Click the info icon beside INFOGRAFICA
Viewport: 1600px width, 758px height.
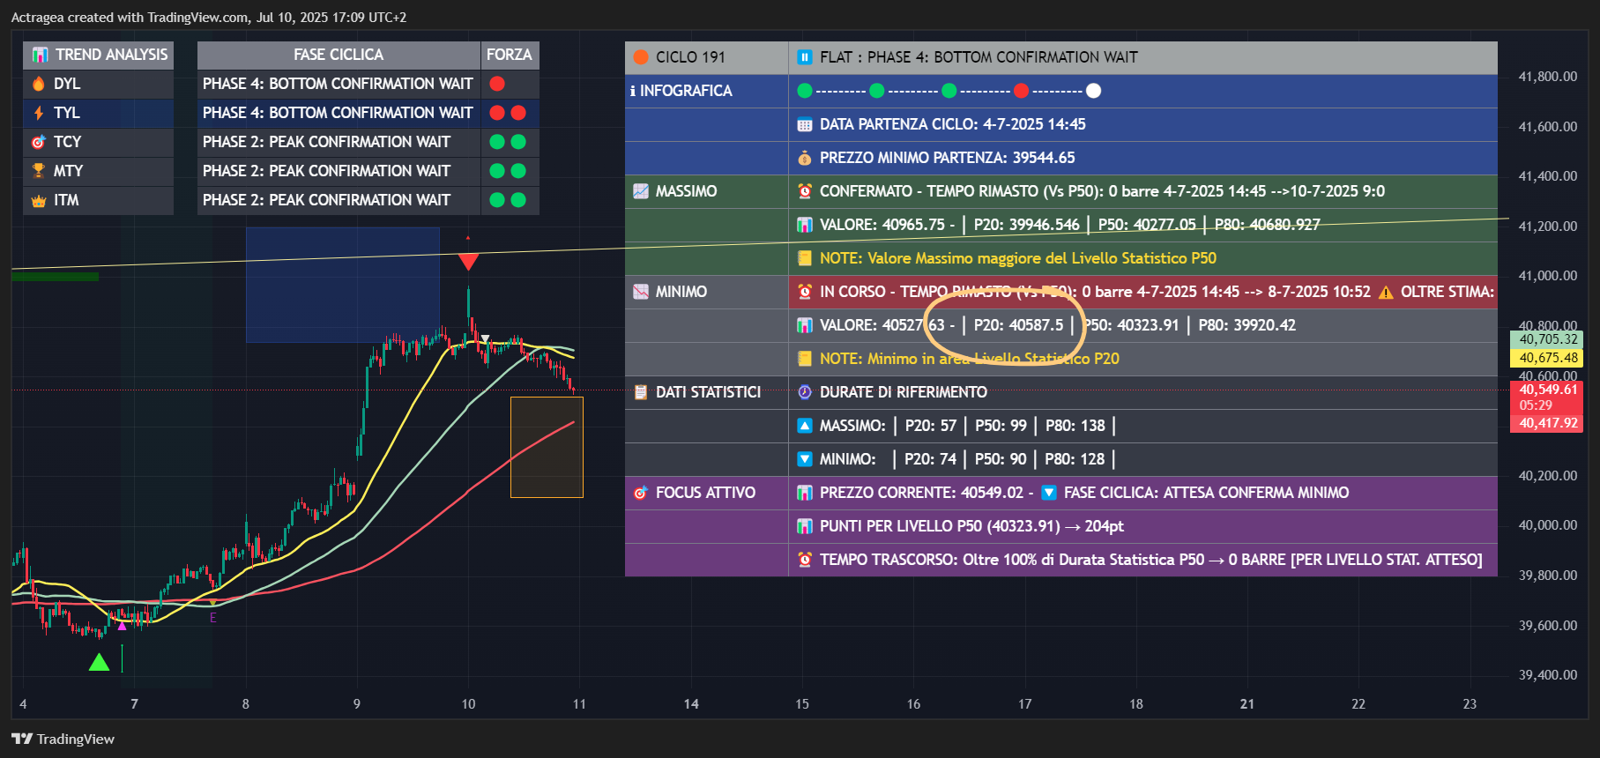coord(633,91)
